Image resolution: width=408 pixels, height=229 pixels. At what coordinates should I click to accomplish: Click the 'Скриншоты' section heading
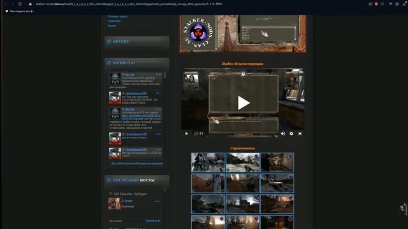coord(242,148)
